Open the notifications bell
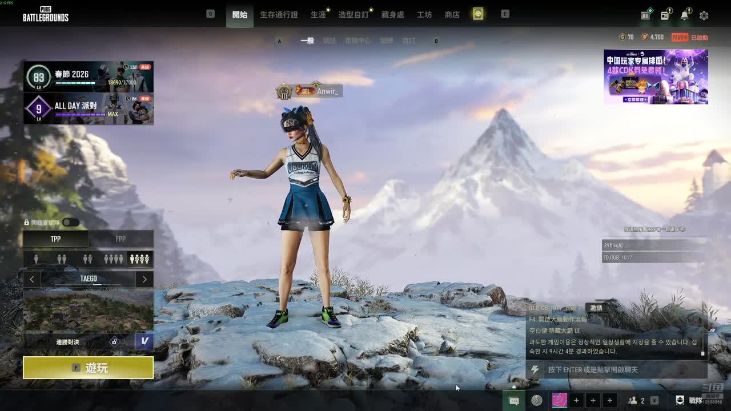The height and width of the screenshot is (411, 731). pos(684,15)
